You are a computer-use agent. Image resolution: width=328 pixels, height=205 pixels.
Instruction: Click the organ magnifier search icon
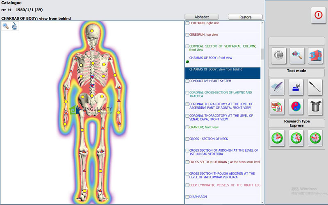[297, 55]
